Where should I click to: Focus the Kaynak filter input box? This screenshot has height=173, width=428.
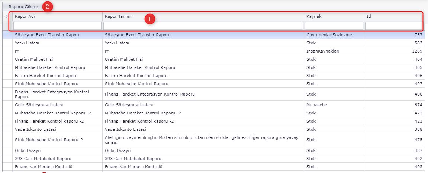tap(334, 26)
